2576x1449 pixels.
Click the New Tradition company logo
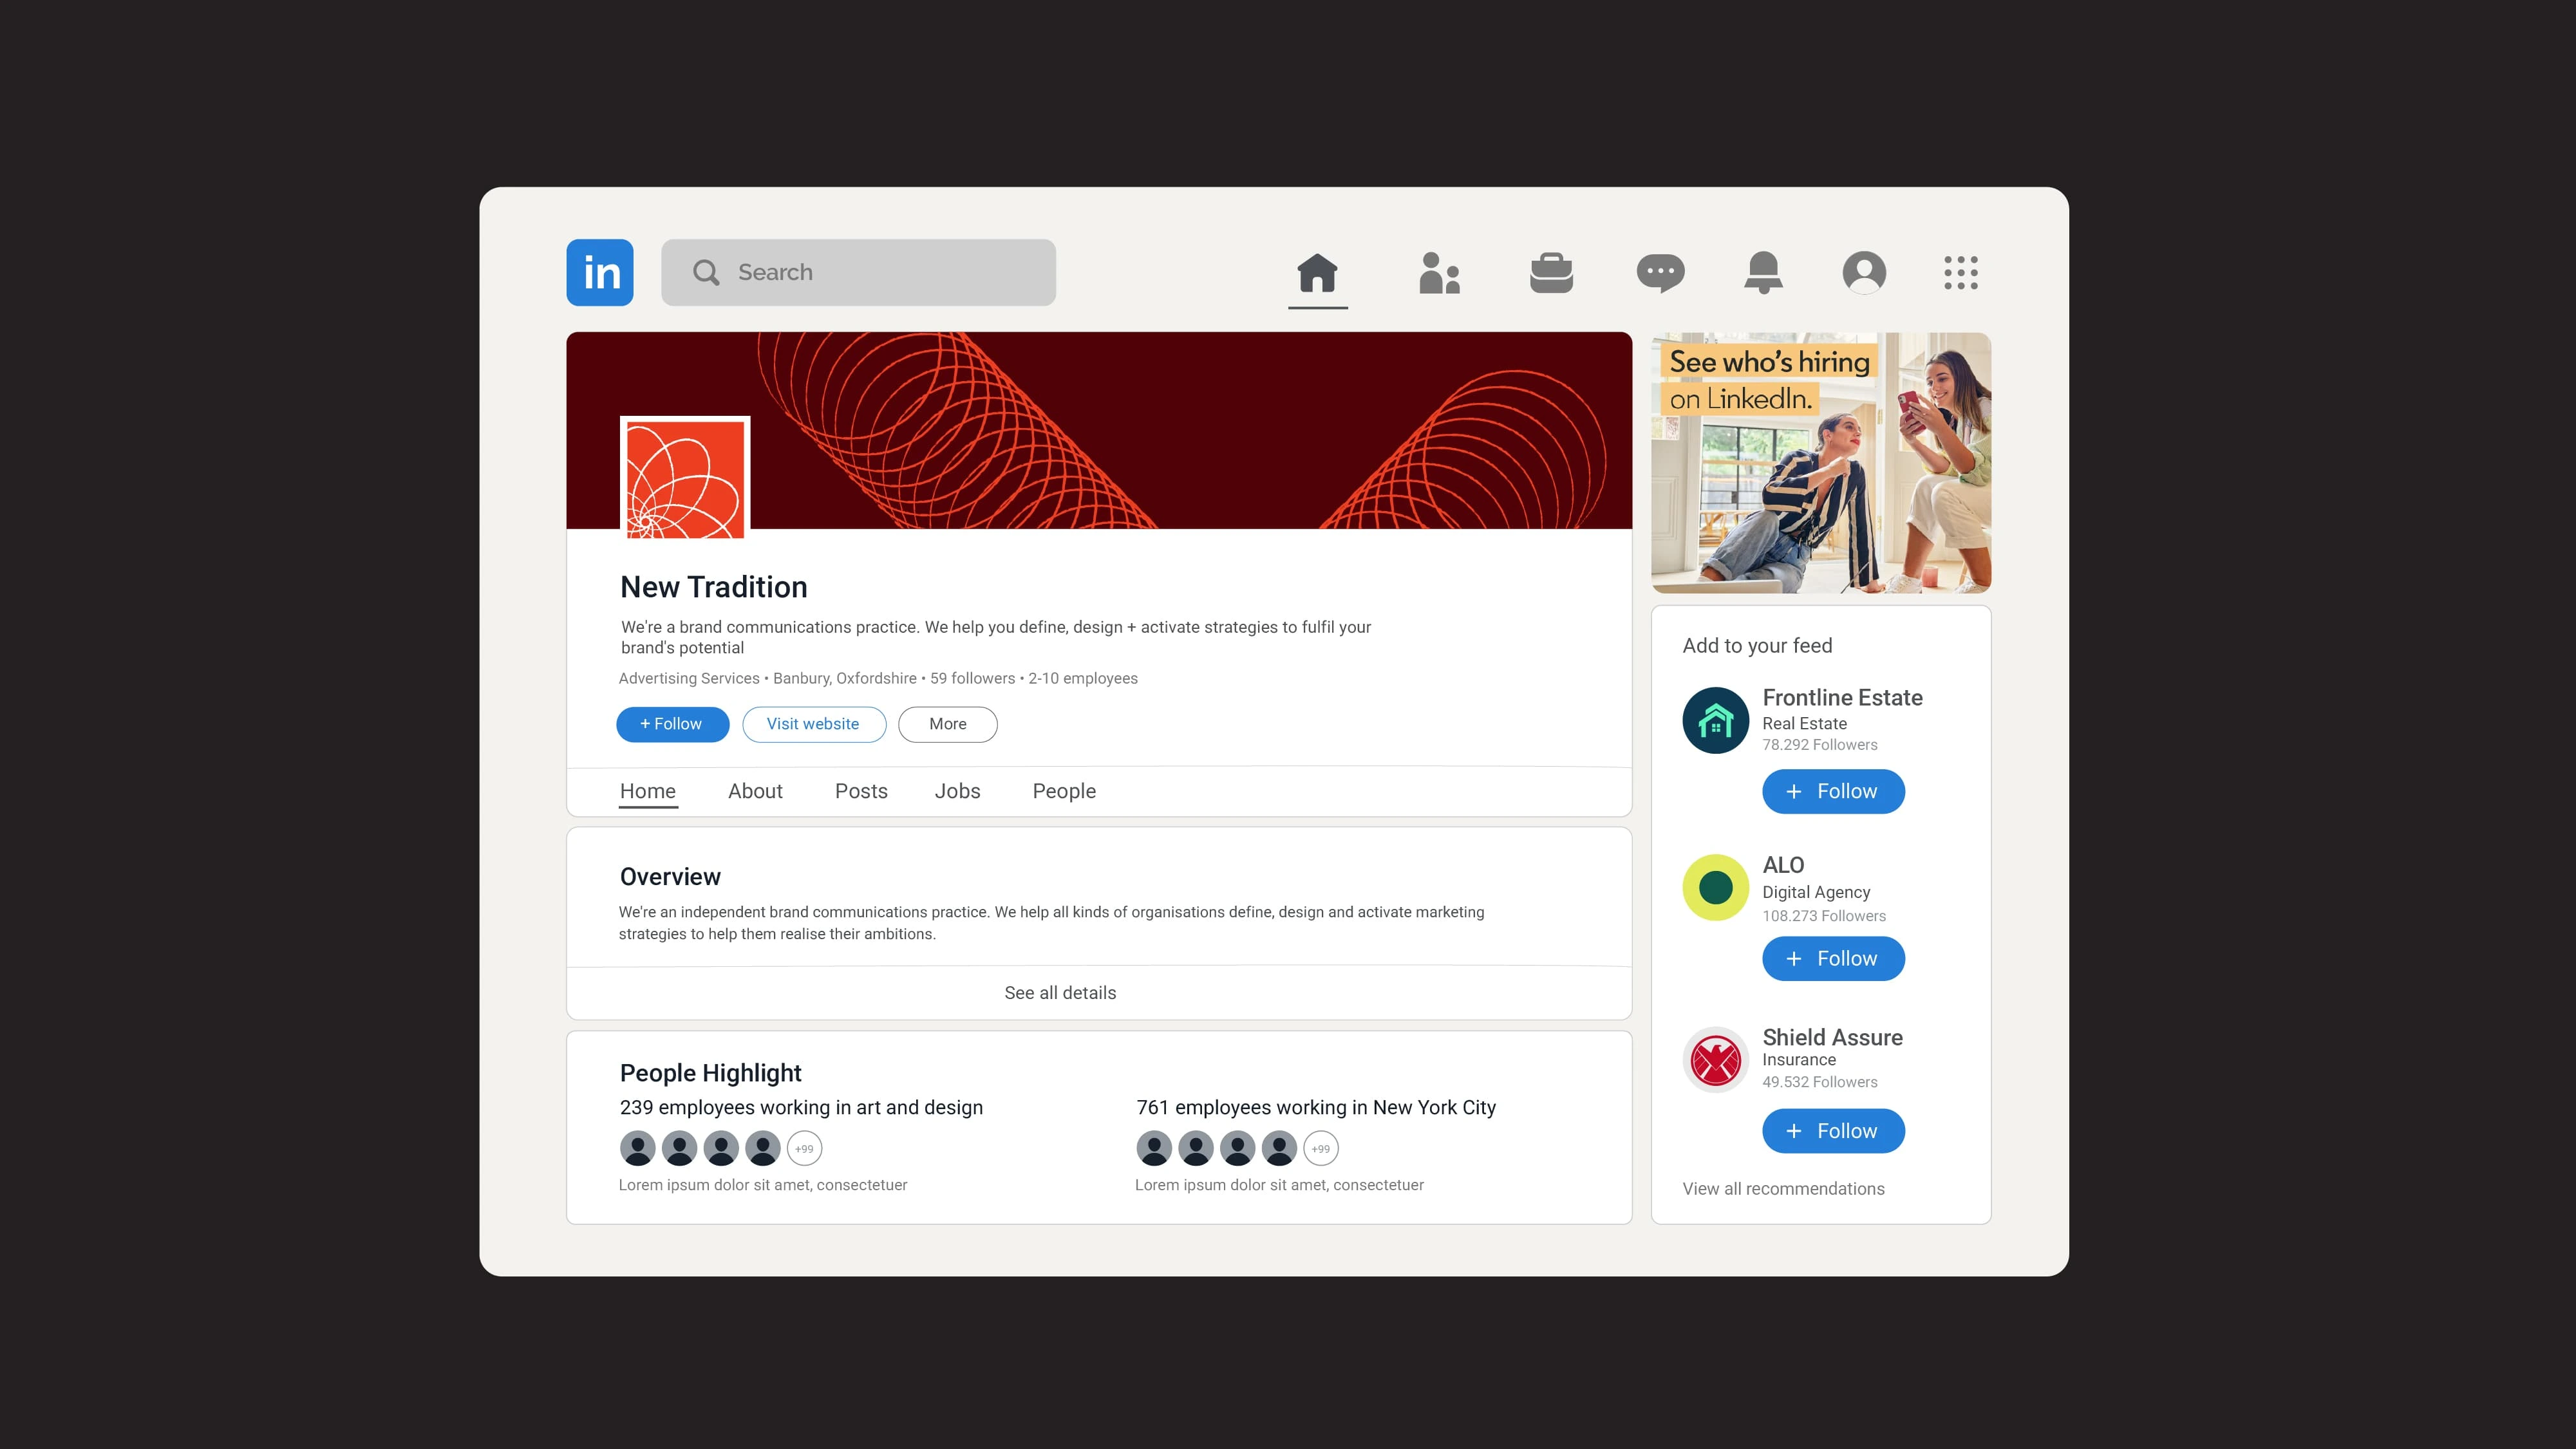pyautogui.click(x=685, y=478)
